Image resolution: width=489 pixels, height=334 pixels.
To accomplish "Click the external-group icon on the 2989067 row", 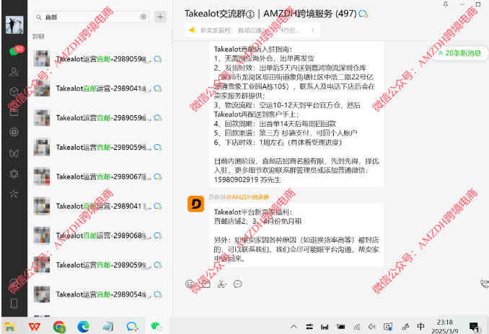I will click(x=158, y=176).
